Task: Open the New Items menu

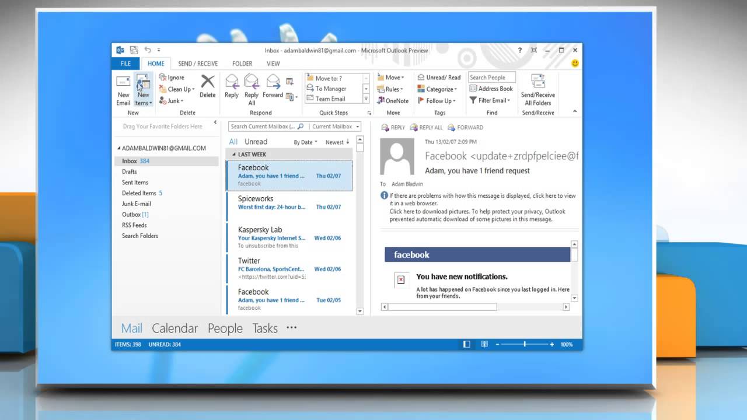Action: (143, 90)
